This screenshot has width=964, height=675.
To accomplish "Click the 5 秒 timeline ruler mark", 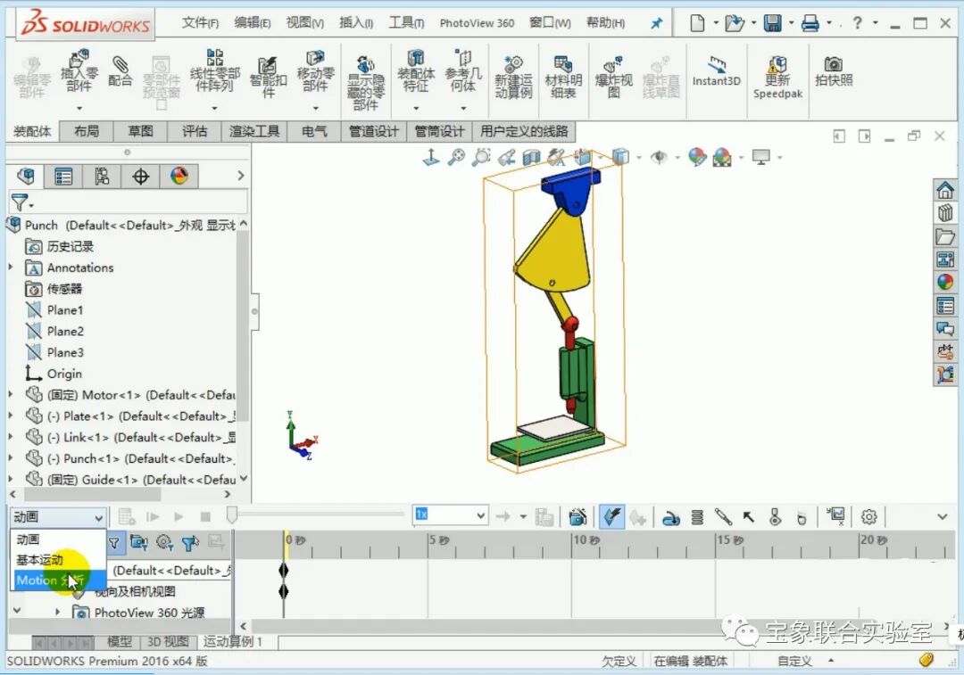I will [x=439, y=540].
